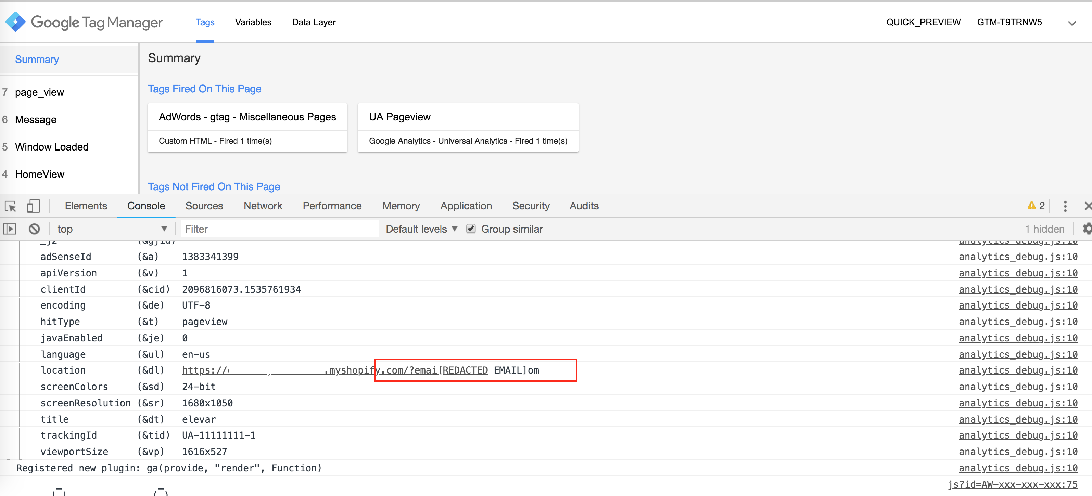Click the Registered new plugin console message

pyautogui.click(x=169, y=468)
